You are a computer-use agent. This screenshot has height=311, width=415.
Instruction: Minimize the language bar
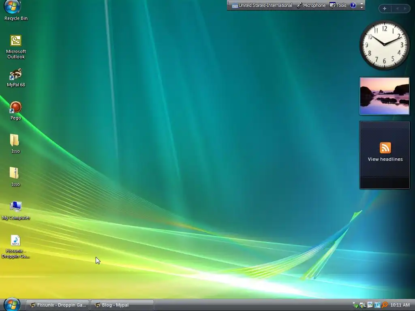click(x=362, y=4)
